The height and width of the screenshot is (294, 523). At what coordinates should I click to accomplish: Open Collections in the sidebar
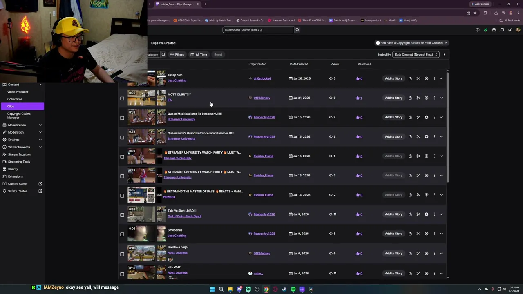[15, 99]
